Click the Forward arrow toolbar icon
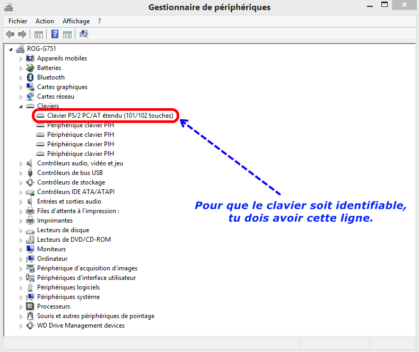 22,34
